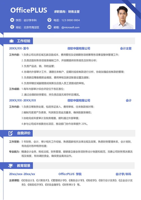This screenshot has width=141, height=200.
Task: Click the line 4.参与公司成本核算优化项目
Action: click(54, 124)
